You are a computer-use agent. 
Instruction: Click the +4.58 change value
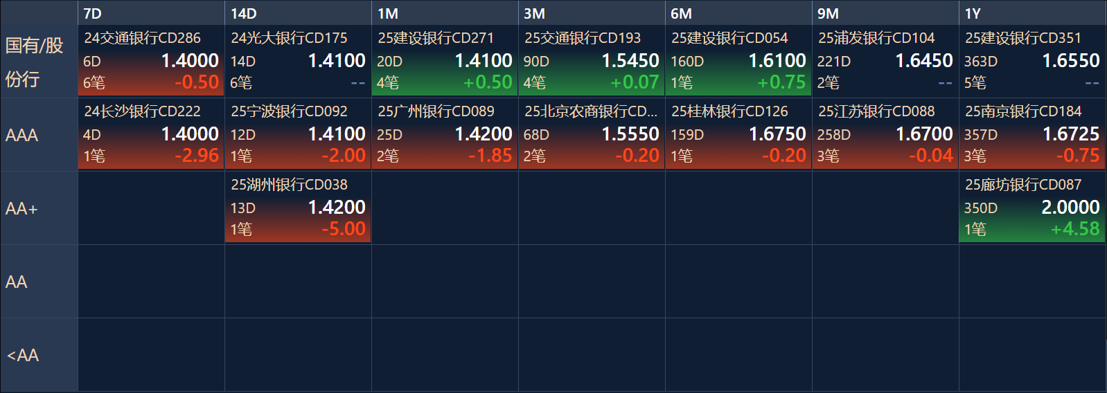click(1075, 229)
